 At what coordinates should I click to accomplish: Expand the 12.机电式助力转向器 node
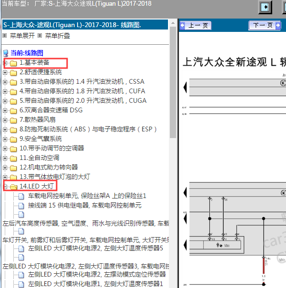(x=5, y=168)
